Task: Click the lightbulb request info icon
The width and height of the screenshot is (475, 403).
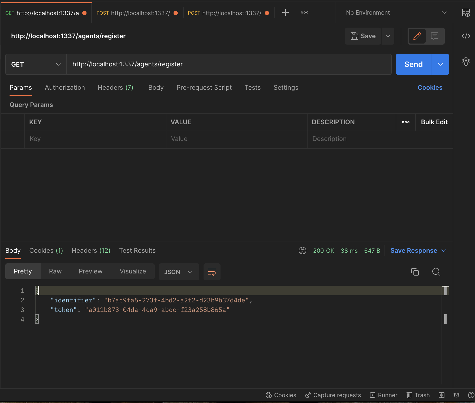Action: point(466,62)
